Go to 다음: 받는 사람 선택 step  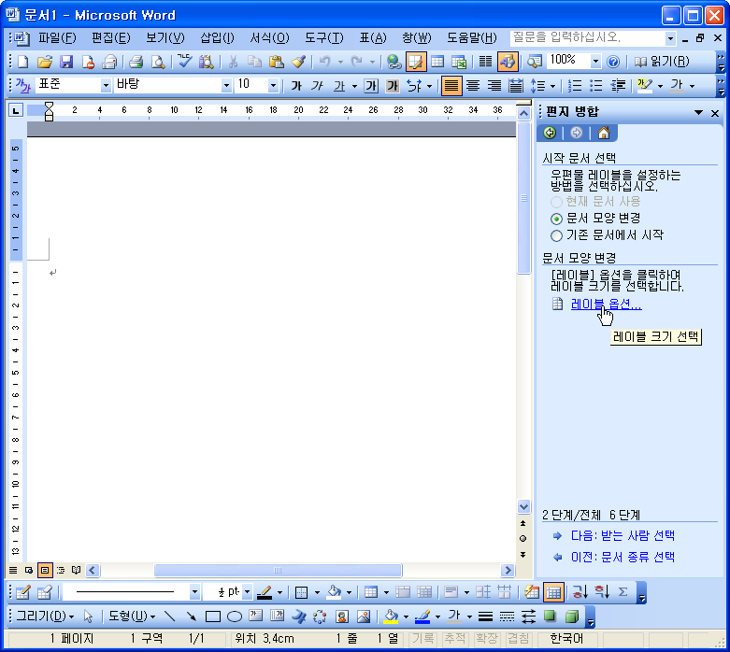pyautogui.click(x=623, y=535)
